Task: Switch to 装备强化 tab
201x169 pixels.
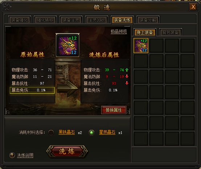Action: [20, 20]
